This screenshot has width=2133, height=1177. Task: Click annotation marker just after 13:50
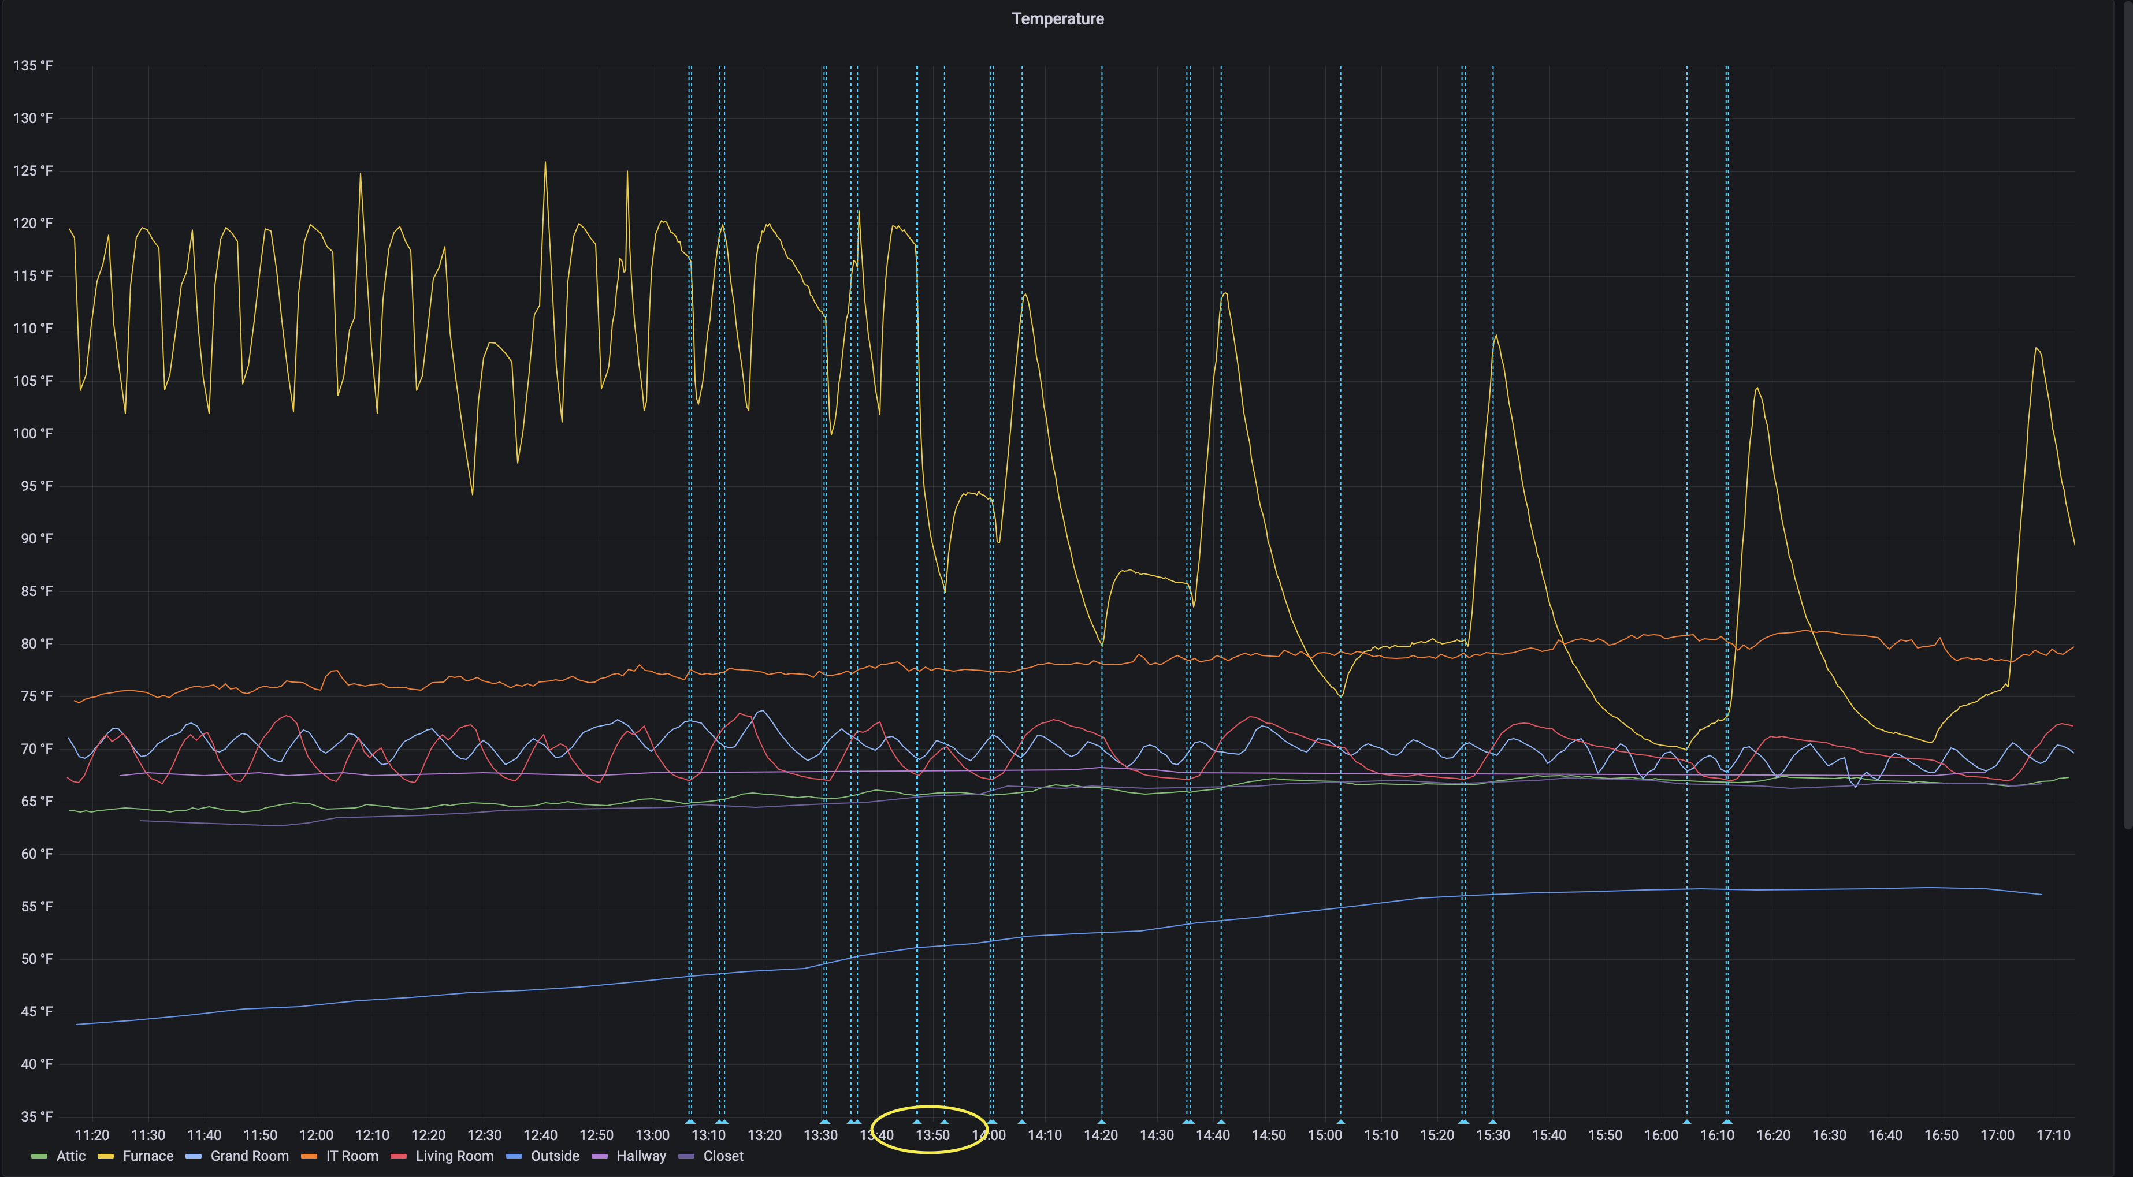click(x=945, y=1122)
